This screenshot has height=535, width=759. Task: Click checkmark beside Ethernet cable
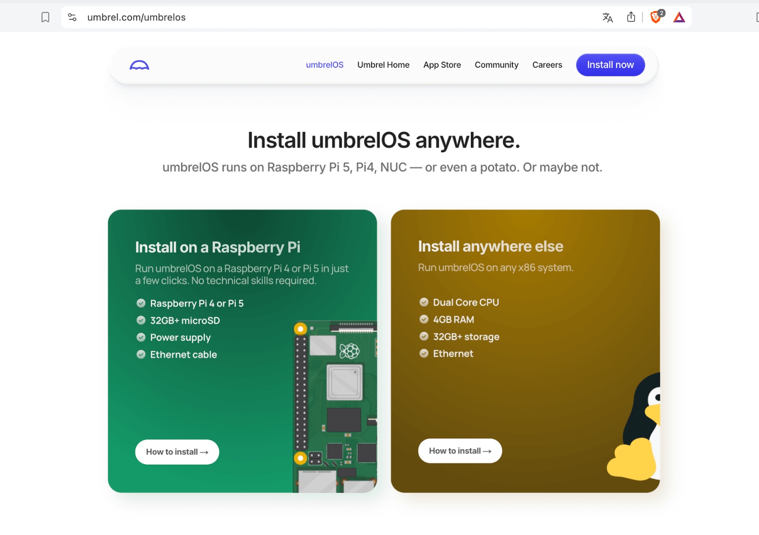(141, 354)
